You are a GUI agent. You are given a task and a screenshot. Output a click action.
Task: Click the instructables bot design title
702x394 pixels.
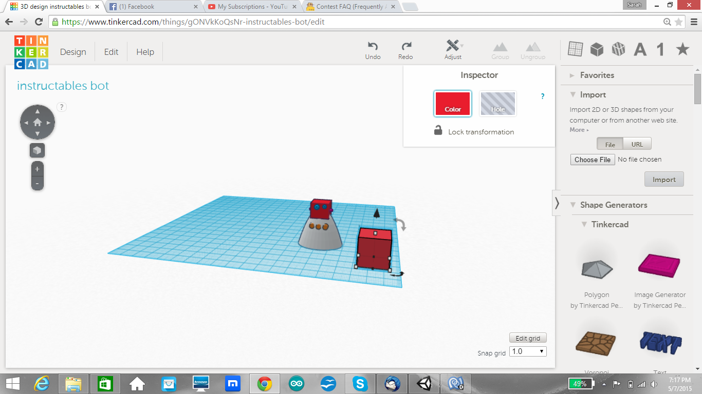tap(63, 86)
